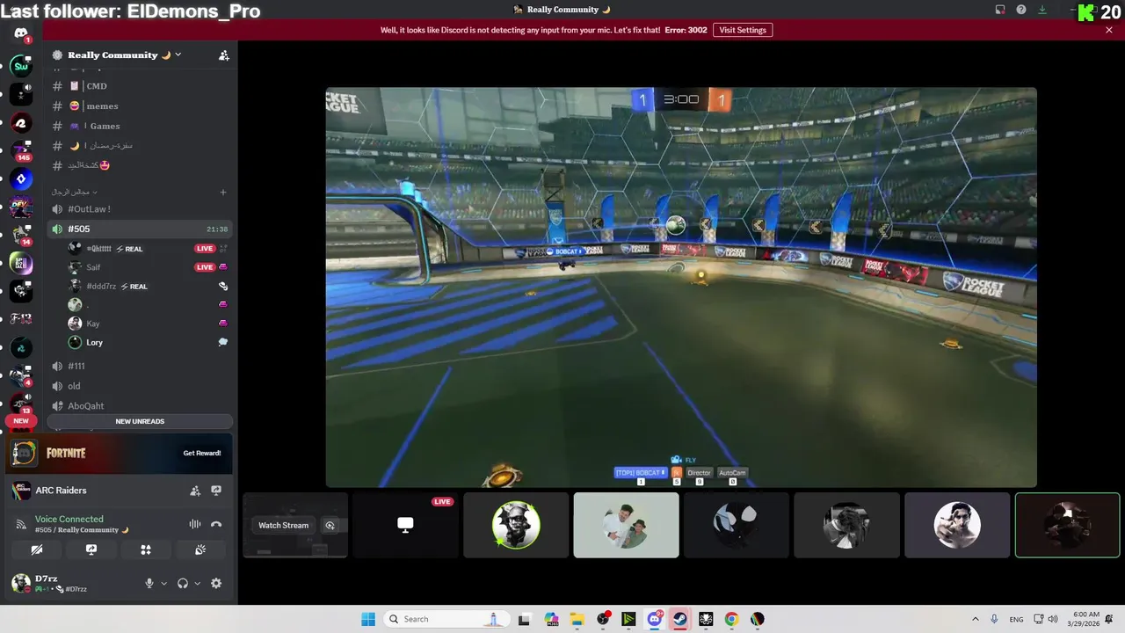Stream ARC Raiders game icon
The image size is (1125, 633).
pos(216,491)
